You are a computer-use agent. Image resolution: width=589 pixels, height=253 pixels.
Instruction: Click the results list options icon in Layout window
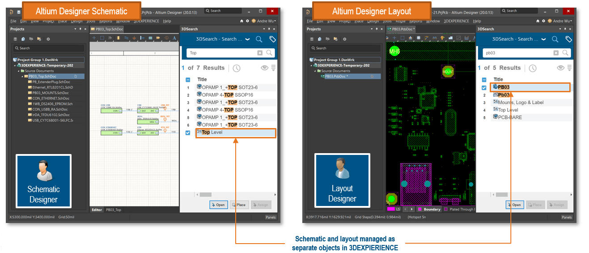click(x=569, y=68)
